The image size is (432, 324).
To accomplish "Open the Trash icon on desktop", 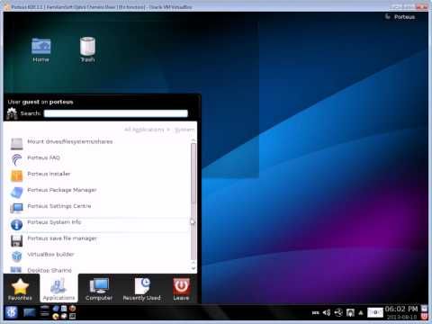I will click(87, 49).
